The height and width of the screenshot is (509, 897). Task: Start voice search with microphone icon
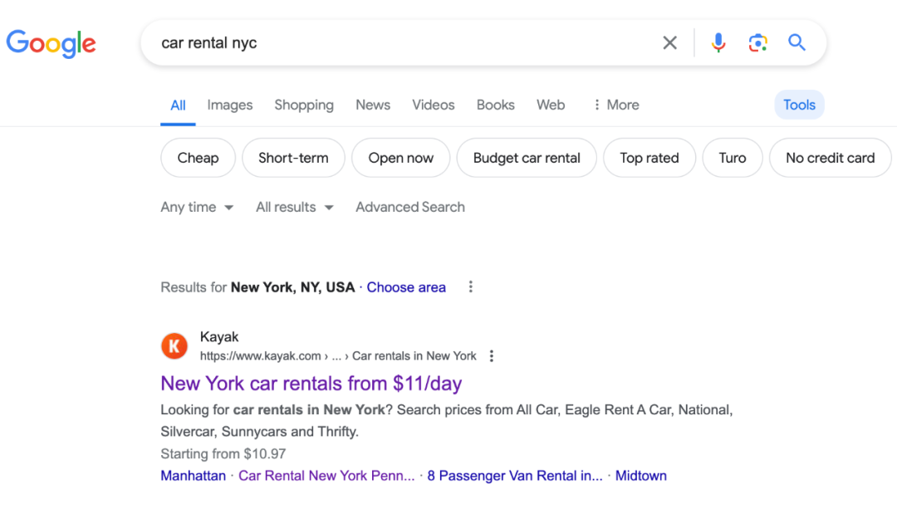(718, 43)
